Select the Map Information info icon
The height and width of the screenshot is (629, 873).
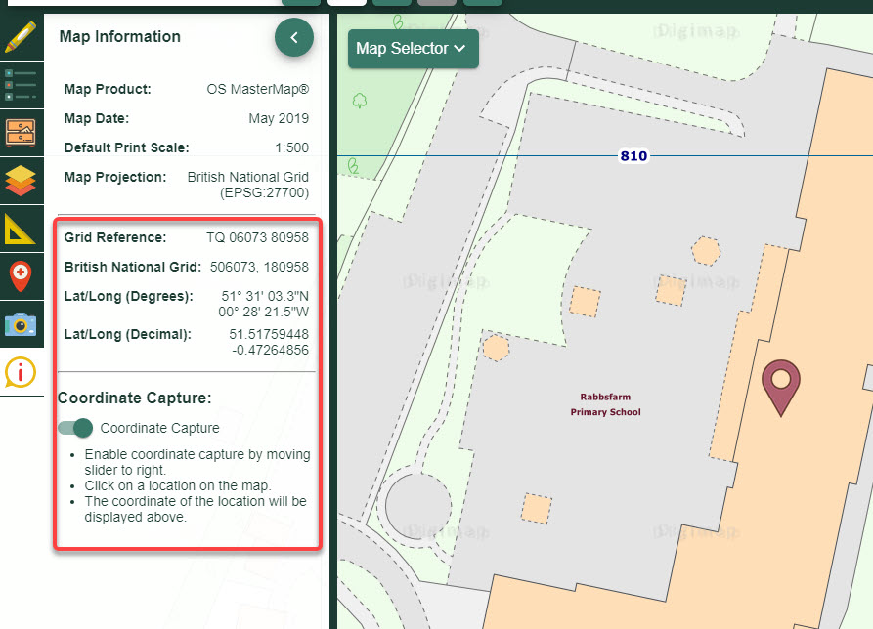21,372
